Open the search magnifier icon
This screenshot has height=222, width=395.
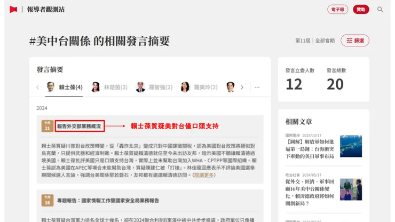click(380, 9)
